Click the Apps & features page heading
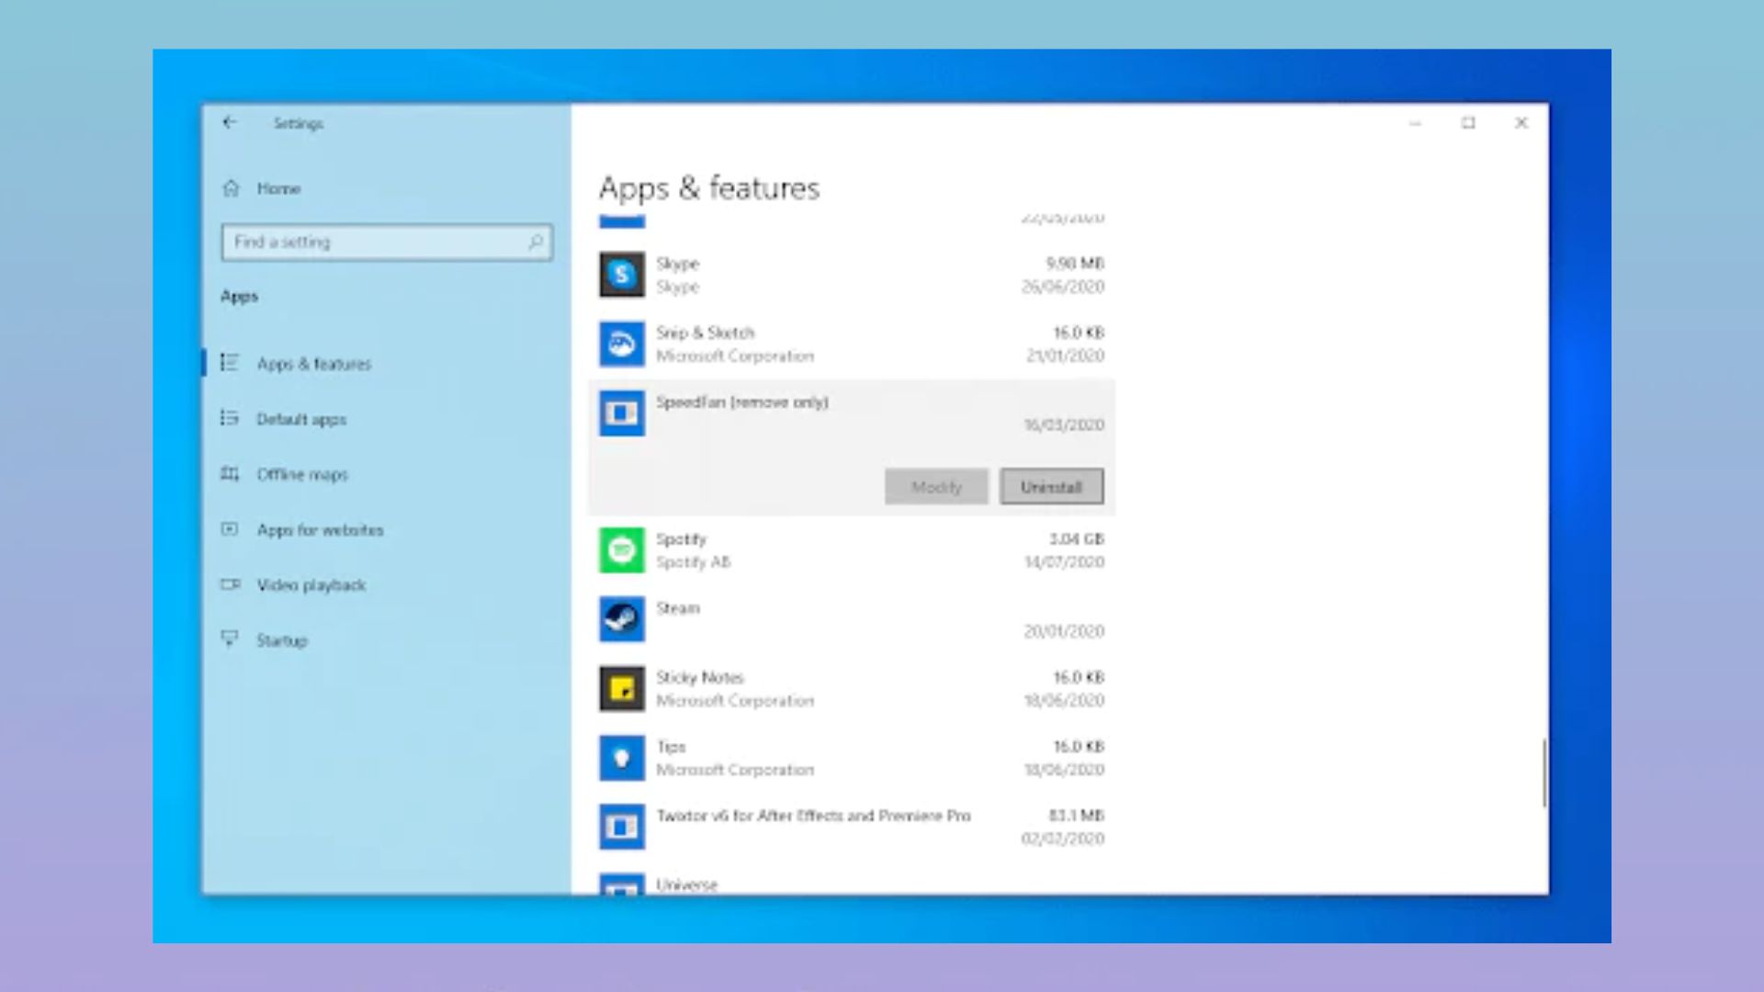This screenshot has height=992, width=1764. tap(709, 188)
